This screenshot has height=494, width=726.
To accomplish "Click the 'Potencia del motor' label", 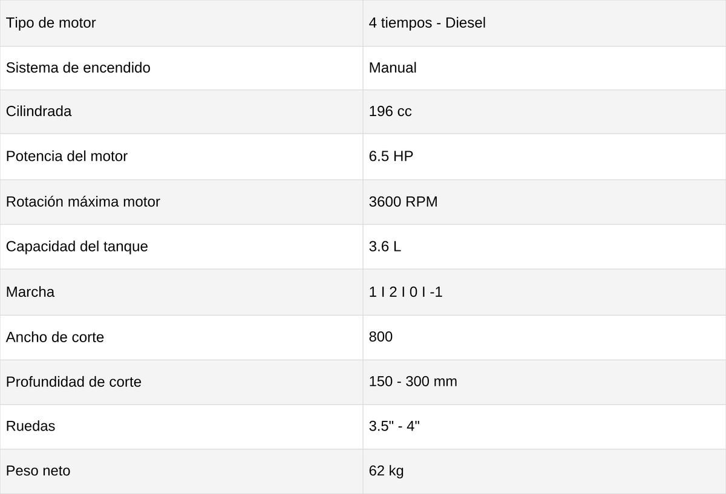I will pyautogui.click(x=67, y=156).
